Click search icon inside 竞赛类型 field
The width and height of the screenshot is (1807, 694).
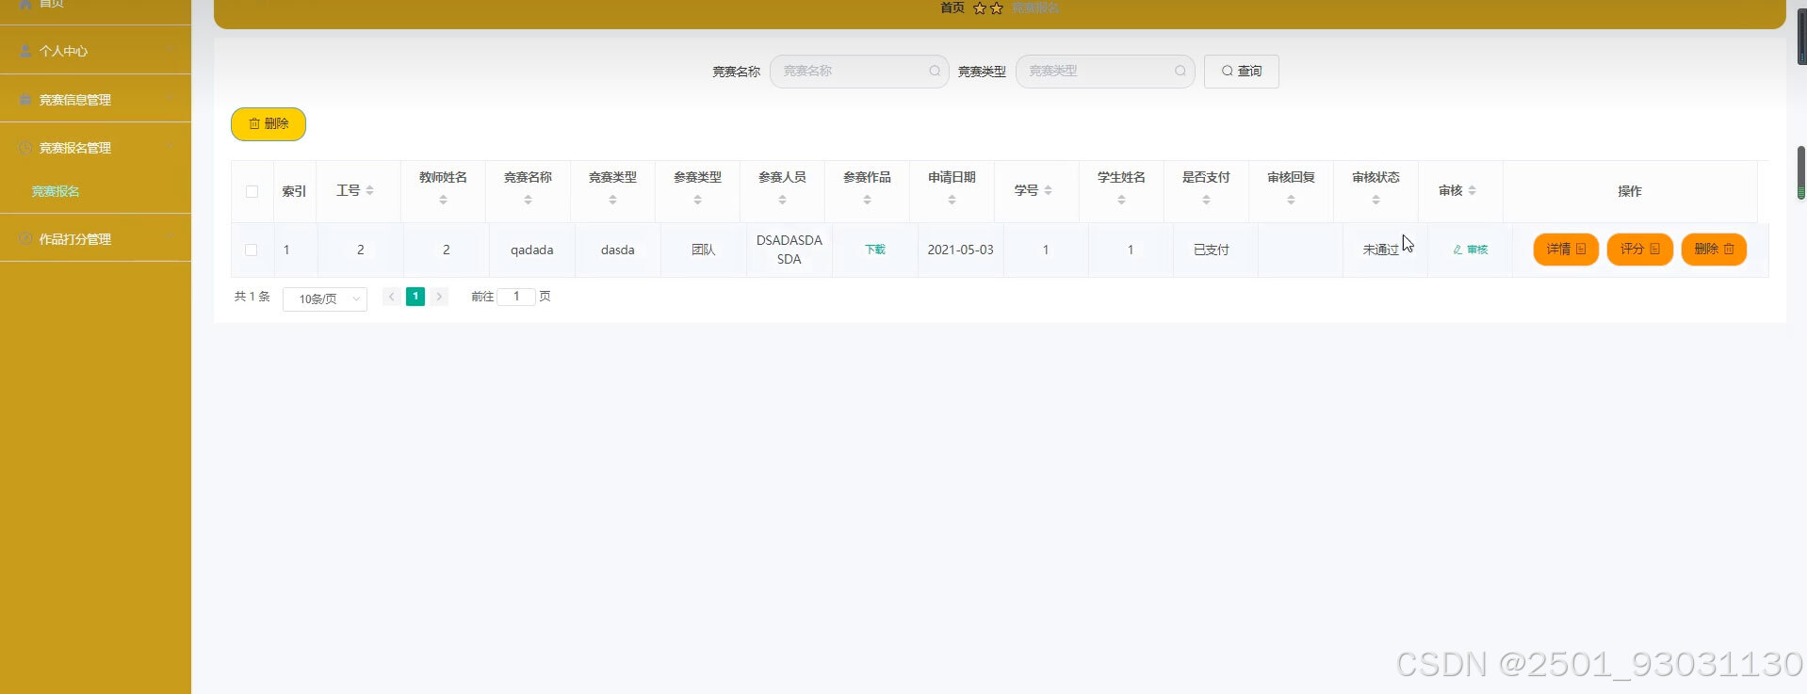coord(1180,71)
